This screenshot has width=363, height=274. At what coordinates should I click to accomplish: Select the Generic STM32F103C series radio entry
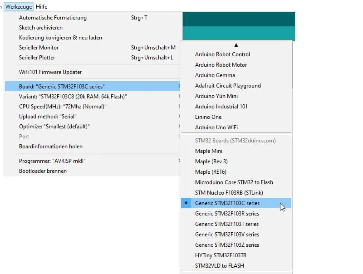pos(227,203)
